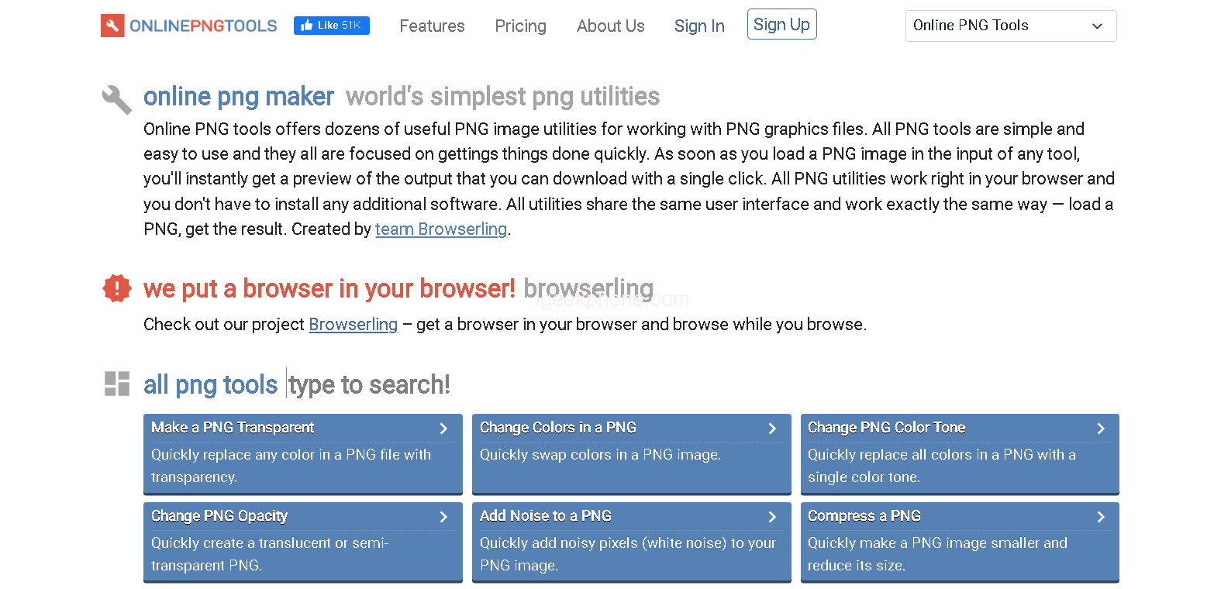Click the gray wrench icon beside heading
The image size is (1214, 589).
117,99
